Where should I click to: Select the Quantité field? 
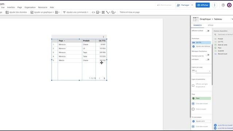click(x=221, y=51)
